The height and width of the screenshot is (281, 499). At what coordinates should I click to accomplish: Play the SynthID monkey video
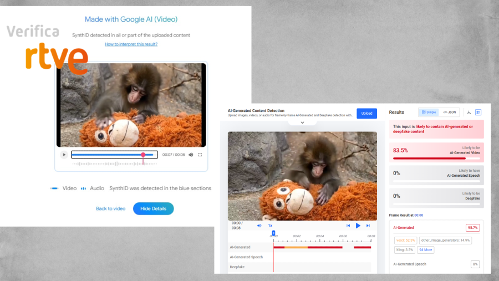coord(64,155)
